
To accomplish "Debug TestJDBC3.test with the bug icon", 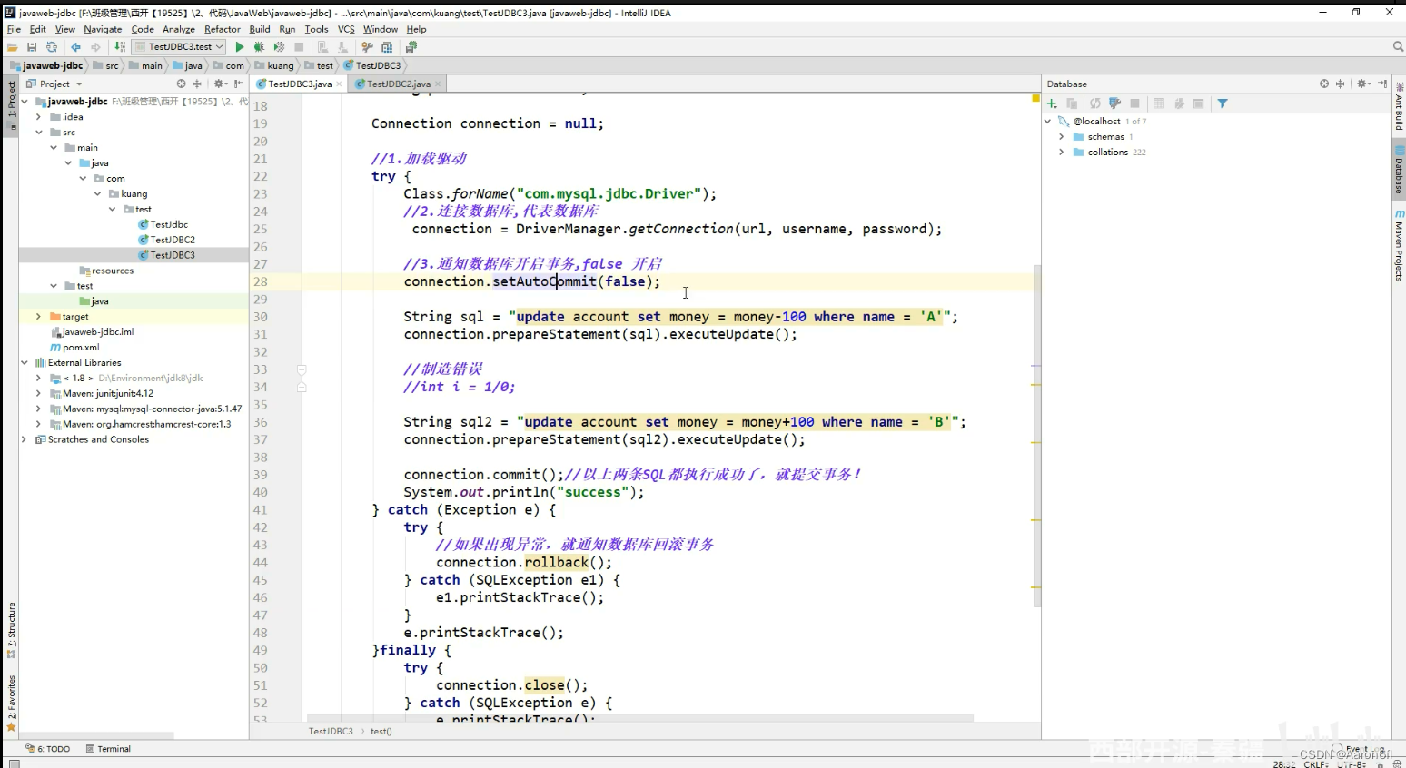I will (259, 47).
